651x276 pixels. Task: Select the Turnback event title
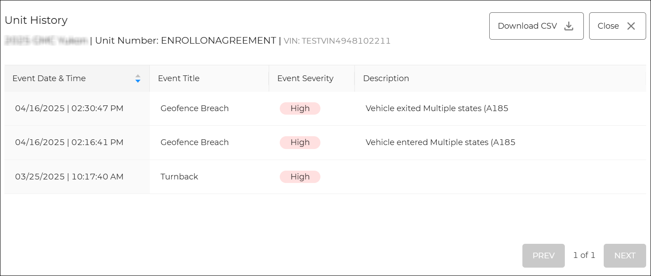click(179, 177)
